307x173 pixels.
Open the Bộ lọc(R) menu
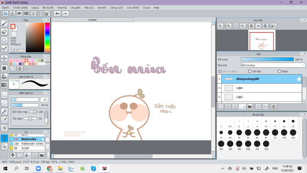[48, 8]
